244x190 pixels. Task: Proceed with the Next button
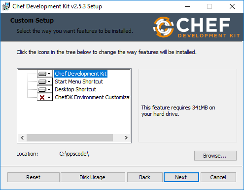tap(181, 177)
